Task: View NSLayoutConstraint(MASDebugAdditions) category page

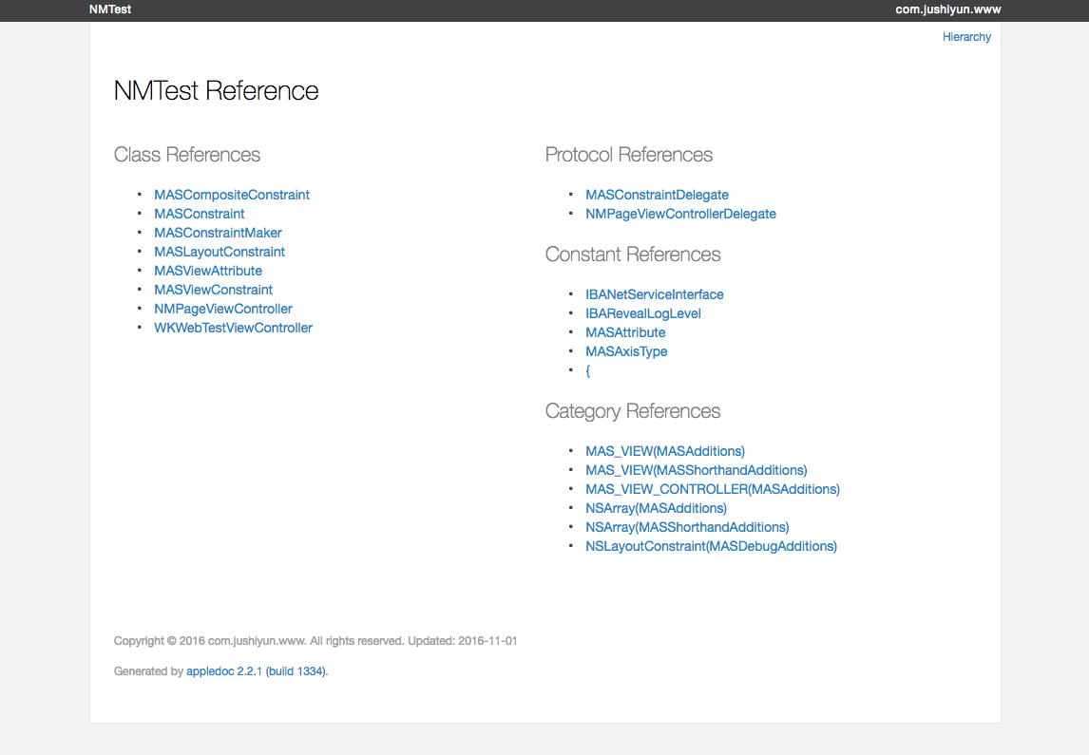Action: click(x=711, y=546)
